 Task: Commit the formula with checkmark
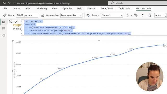(x=16, y=22)
